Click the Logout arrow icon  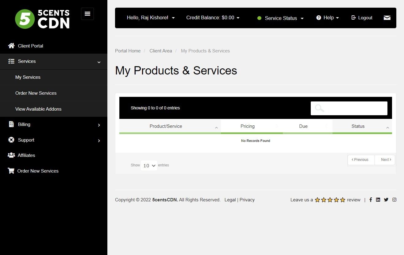354,18
